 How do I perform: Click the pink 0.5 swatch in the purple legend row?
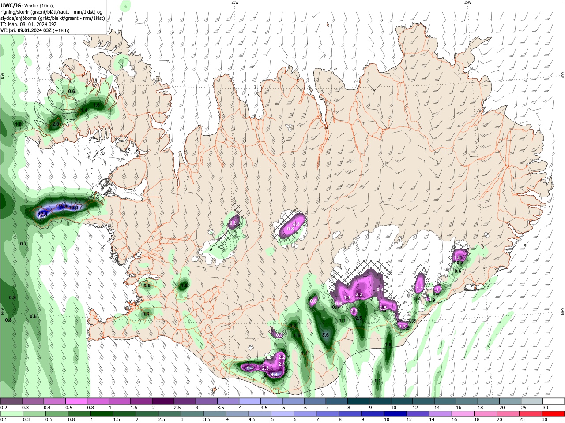tap(76, 401)
